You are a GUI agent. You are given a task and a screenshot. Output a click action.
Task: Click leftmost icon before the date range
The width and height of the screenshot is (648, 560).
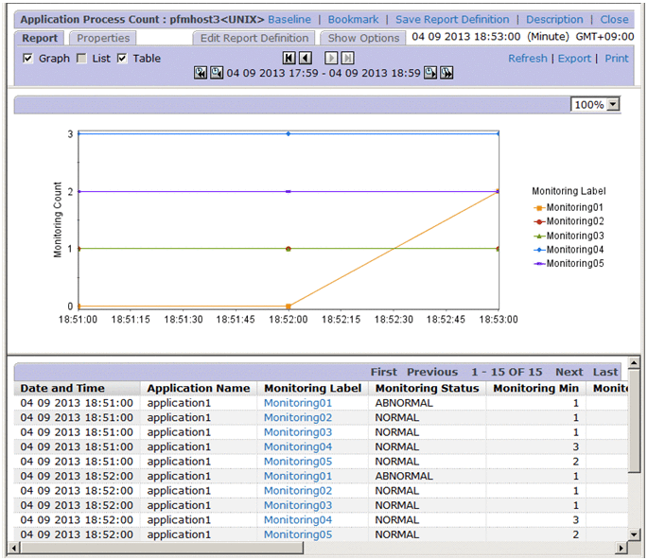[201, 74]
